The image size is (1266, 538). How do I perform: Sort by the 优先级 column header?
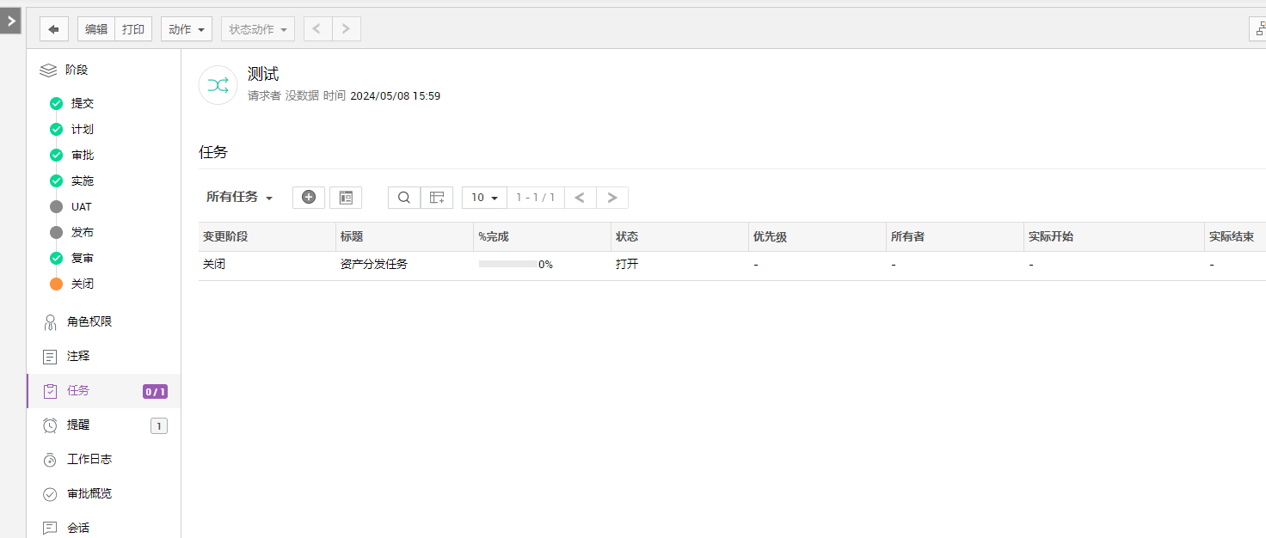click(x=770, y=236)
